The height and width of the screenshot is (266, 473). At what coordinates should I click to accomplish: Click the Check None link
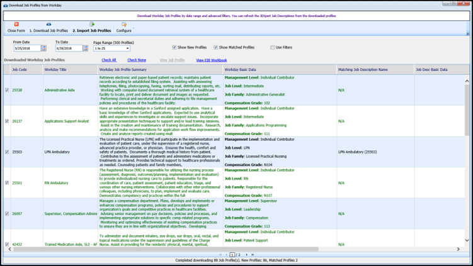click(137, 60)
